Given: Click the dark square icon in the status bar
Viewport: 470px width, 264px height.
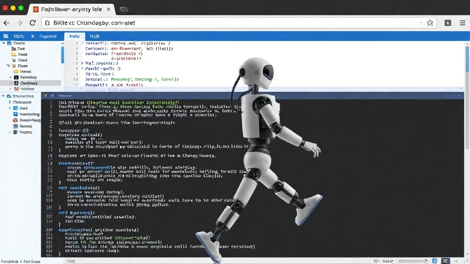Looking at the screenshot, I should pyautogui.click(x=445, y=261).
